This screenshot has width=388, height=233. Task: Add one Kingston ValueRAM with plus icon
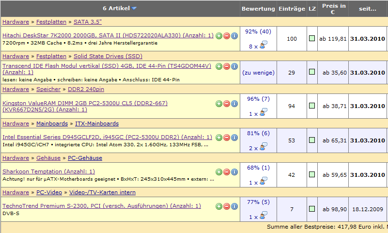pos(219,104)
